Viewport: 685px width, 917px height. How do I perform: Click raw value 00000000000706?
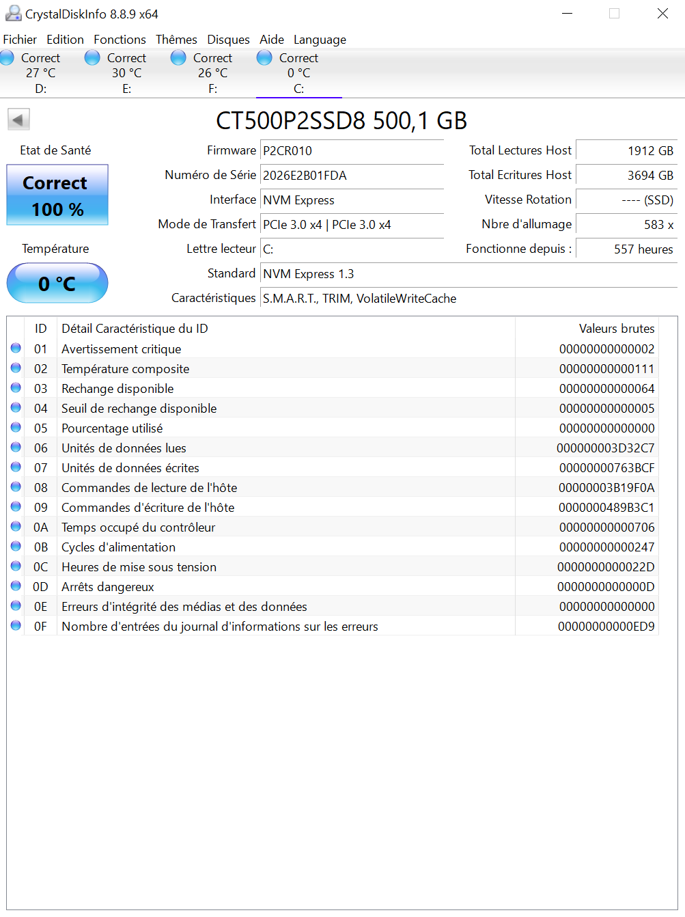click(x=606, y=528)
